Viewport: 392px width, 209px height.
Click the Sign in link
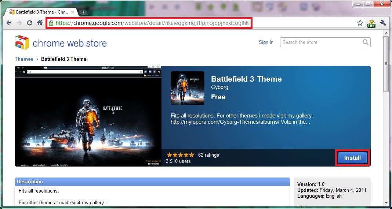(x=266, y=42)
